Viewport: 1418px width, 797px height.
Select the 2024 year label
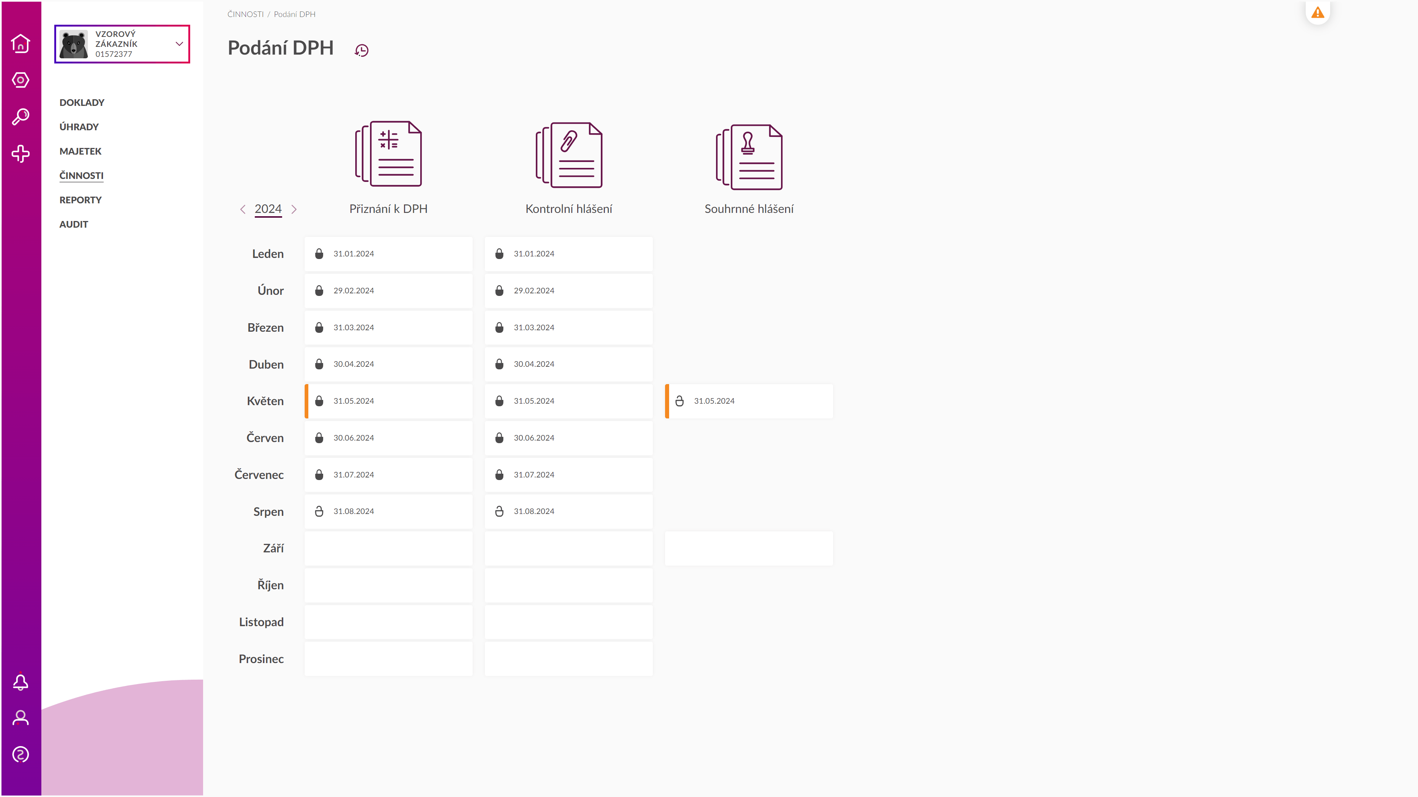(268, 209)
